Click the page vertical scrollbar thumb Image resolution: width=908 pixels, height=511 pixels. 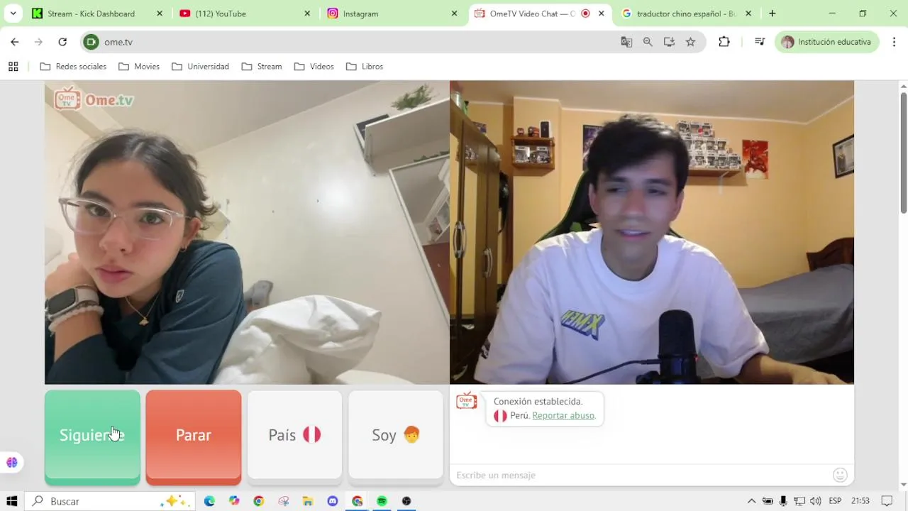[903, 152]
